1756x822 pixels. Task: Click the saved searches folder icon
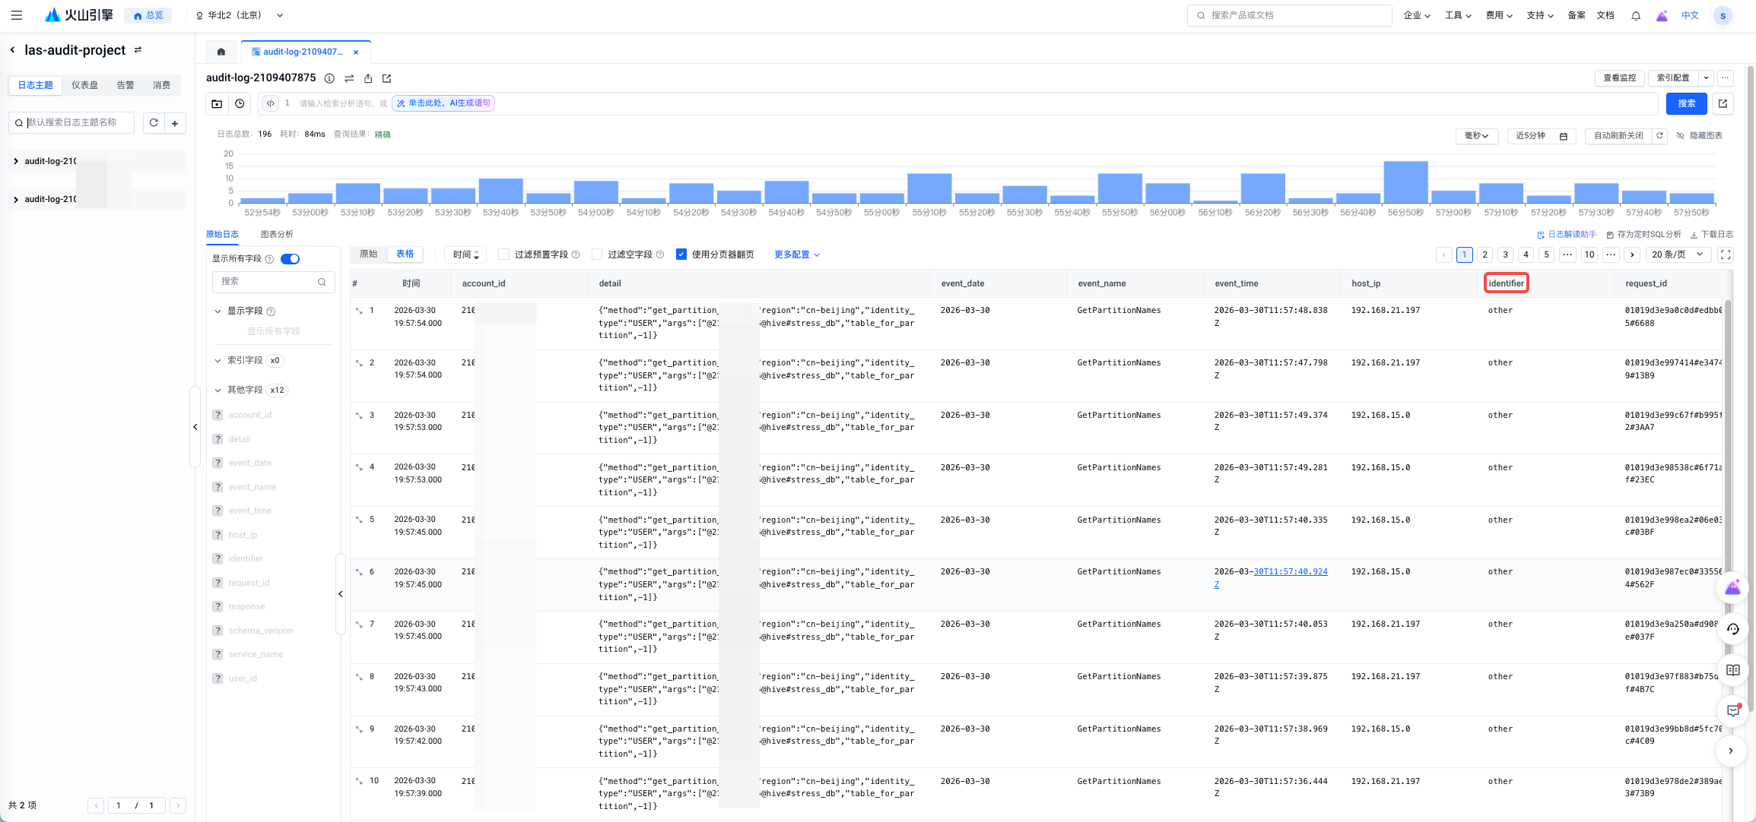pos(217,103)
